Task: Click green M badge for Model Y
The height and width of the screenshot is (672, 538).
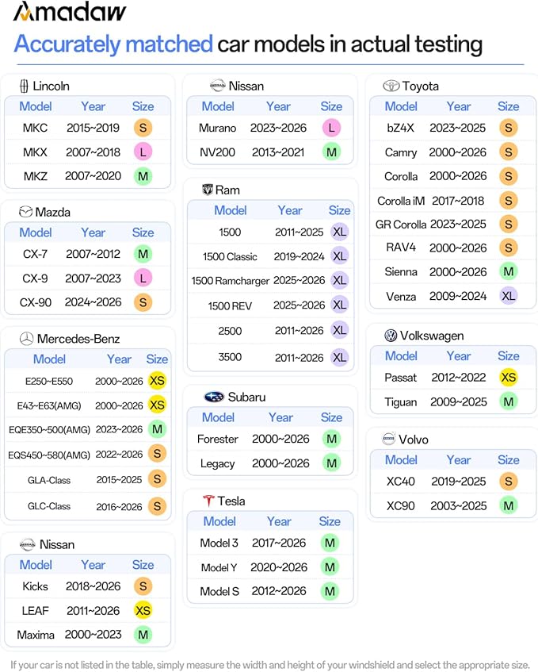Action: point(330,567)
